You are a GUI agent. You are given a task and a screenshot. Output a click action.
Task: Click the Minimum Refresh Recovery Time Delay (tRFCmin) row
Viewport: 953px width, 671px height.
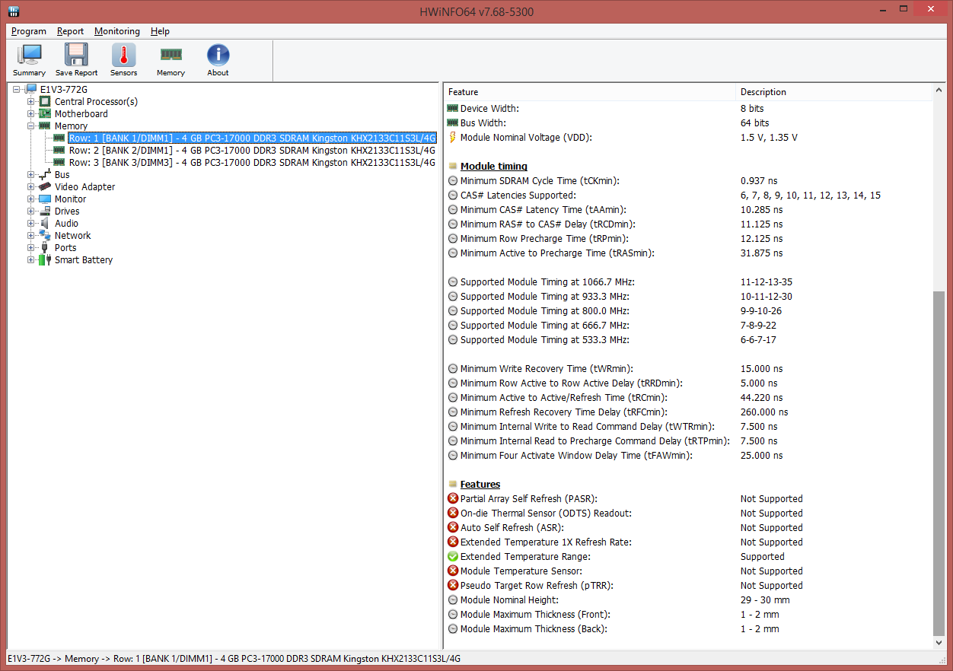point(688,412)
